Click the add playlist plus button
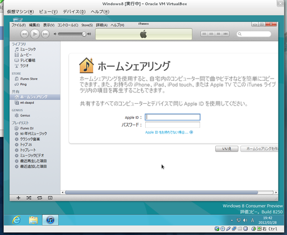The width and height of the screenshot is (287, 235). pyautogui.click(x=18, y=198)
